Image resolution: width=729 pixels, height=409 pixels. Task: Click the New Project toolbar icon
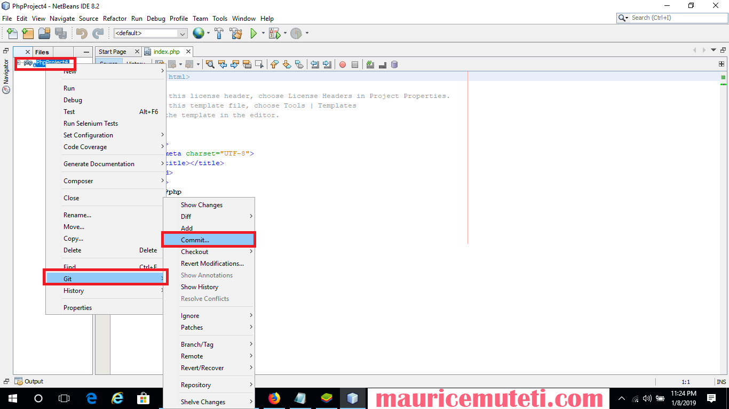click(x=28, y=34)
